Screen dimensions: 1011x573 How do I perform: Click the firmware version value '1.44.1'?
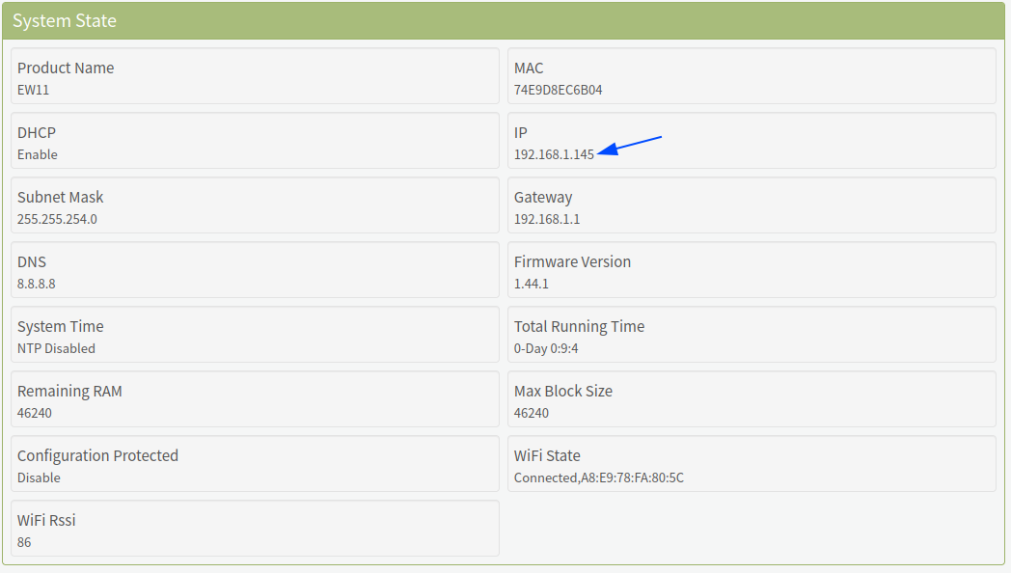pyautogui.click(x=532, y=284)
